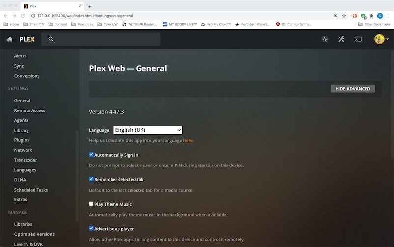Viewport: 394px width, 247px height.
Task: Open Chrome profile S avatar
Action: pyautogui.click(x=380, y=16)
